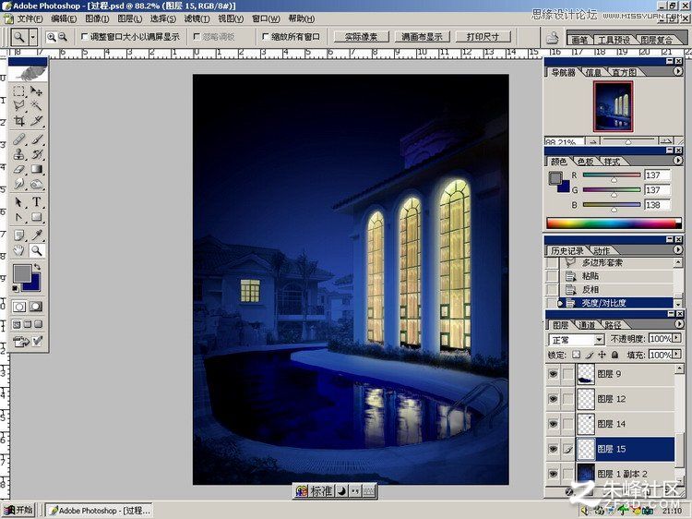The width and height of the screenshot is (692, 519).
Task: Select the Rectangular Marquee tool
Action: pos(18,91)
